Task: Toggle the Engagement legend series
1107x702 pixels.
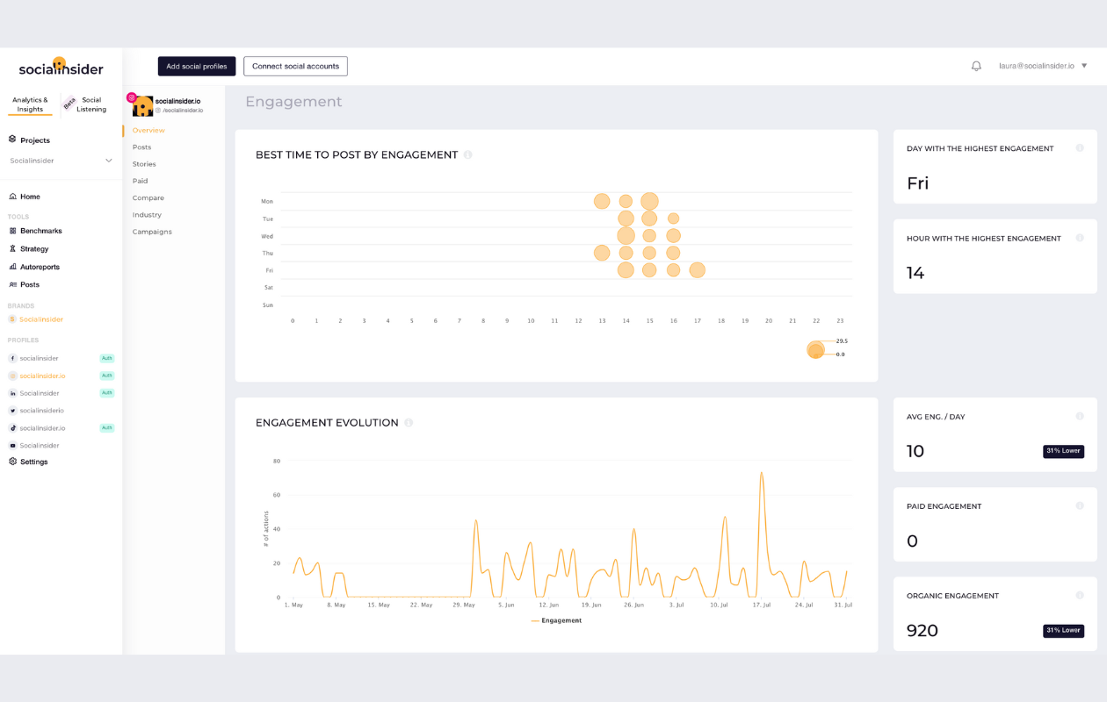Action: 556,620
